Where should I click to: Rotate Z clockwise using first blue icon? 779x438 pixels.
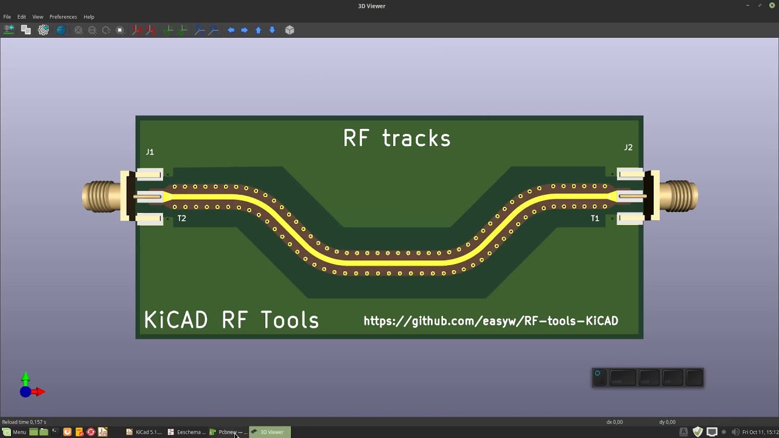[199, 30]
